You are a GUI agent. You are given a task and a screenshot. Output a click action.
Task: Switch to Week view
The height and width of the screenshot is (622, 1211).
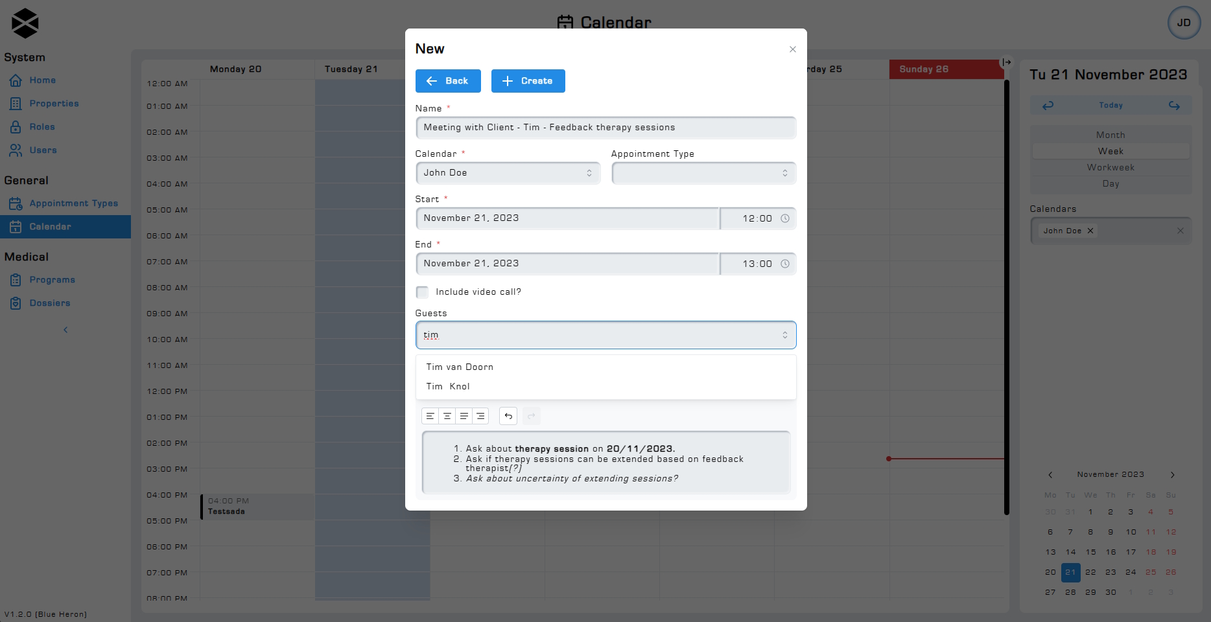[x=1111, y=151]
